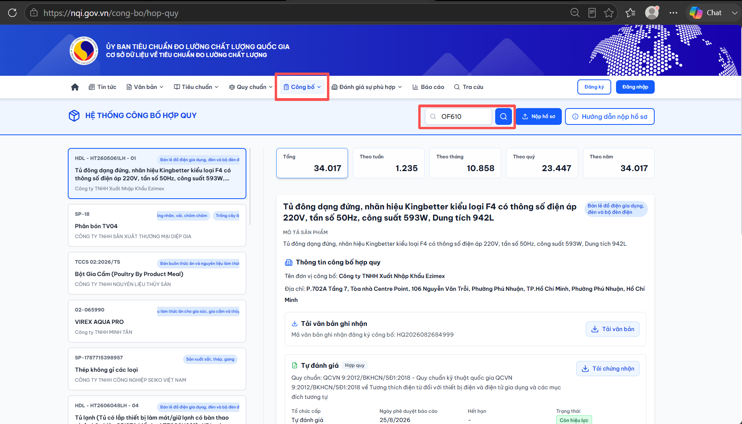
Task: Reload the page with the refresh icon
Action: click(x=12, y=13)
